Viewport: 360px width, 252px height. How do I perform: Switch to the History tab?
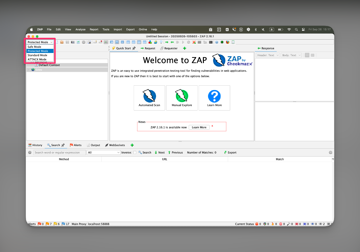click(35, 145)
